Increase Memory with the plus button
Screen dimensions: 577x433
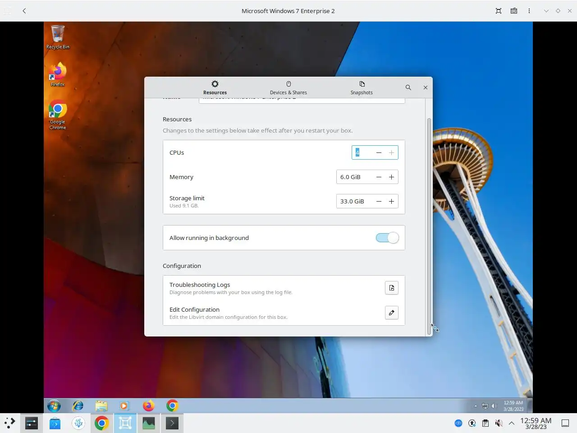coord(391,177)
